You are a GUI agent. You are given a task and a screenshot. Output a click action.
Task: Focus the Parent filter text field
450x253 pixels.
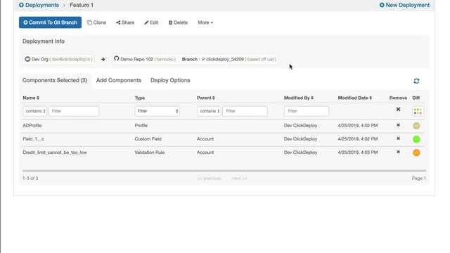[245, 111]
